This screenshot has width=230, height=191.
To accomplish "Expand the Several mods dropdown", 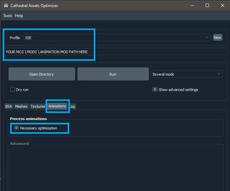I will [186, 74].
